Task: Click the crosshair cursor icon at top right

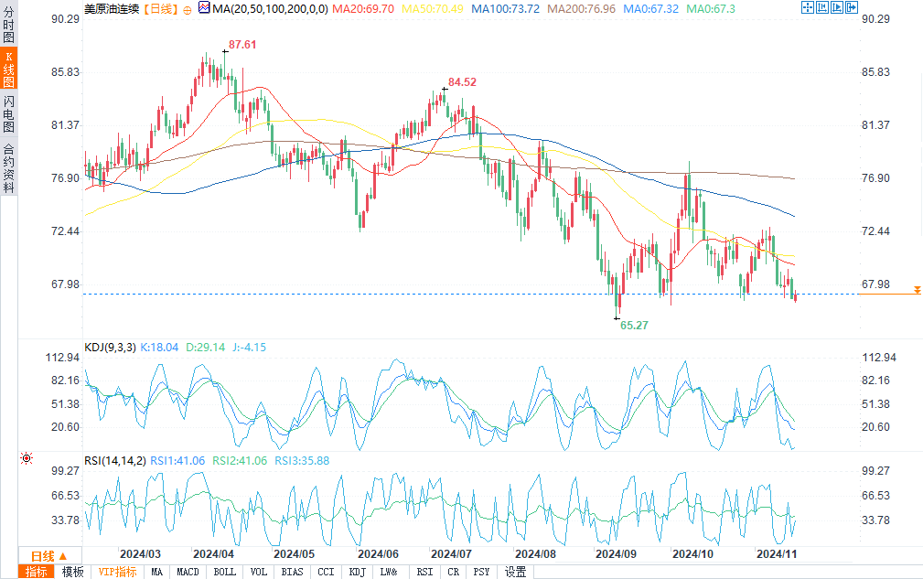Action: [808, 7]
